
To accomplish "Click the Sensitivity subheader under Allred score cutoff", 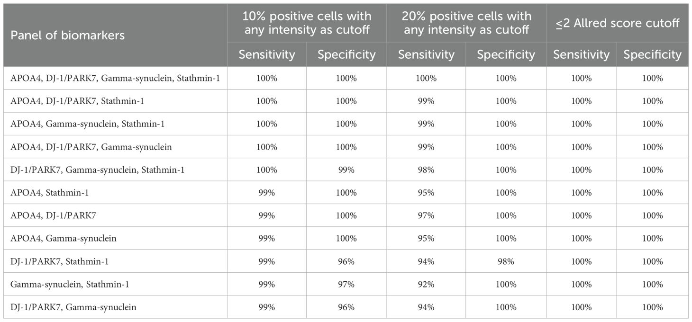I will 581,54.
